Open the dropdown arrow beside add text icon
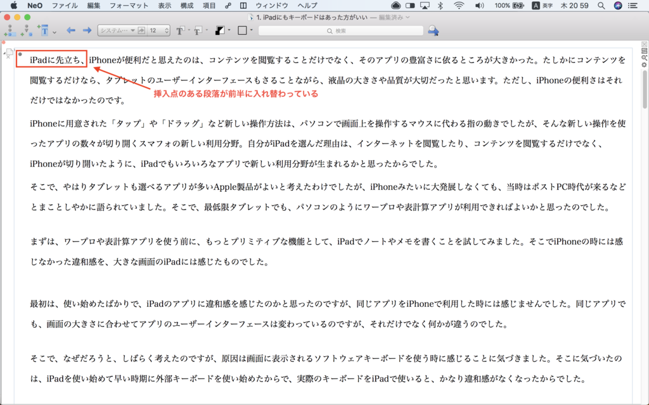Viewport: 649px width, 405px height. point(55,32)
